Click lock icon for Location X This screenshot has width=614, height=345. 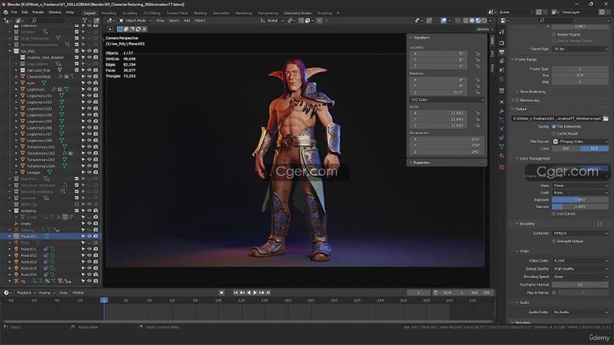[x=477, y=54]
